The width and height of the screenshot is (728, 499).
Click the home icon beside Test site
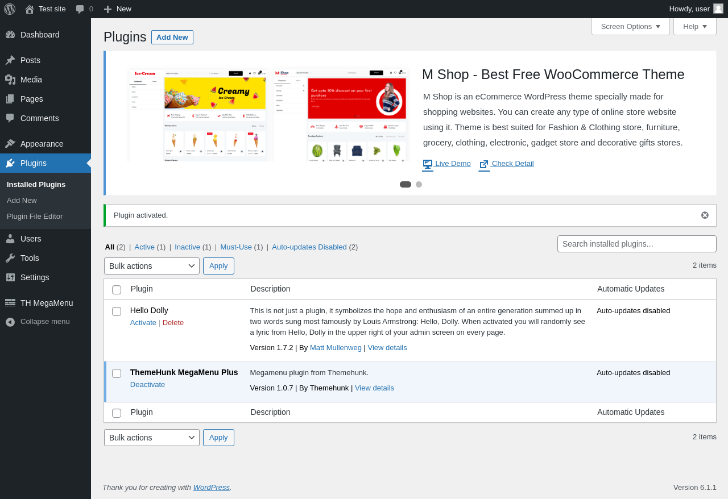[x=29, y=9]
